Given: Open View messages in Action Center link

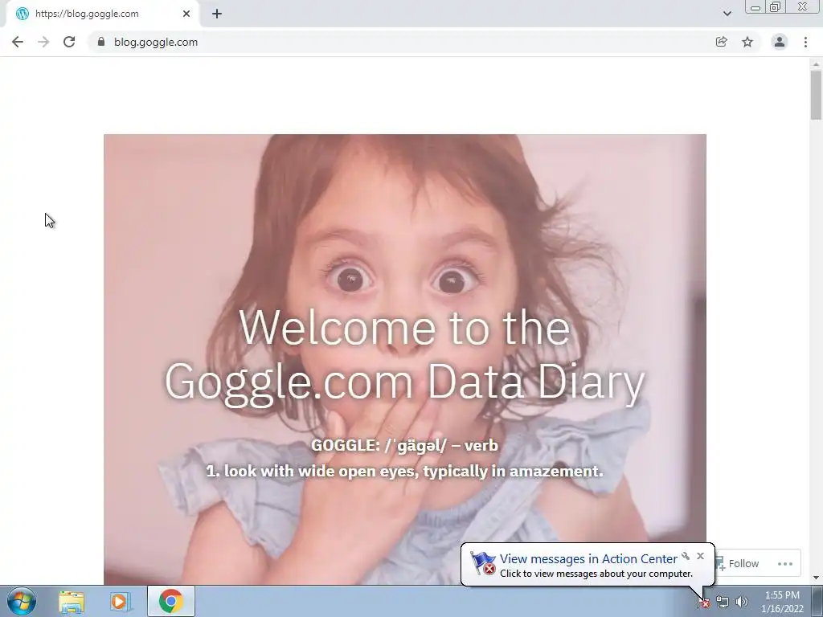Looking at the screenshot, I should coord(588,559).
